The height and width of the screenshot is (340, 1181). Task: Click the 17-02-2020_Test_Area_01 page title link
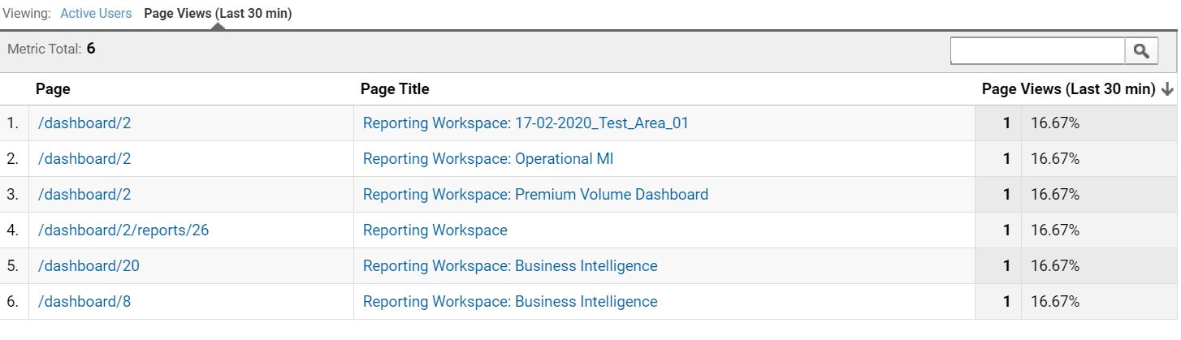(x=526, y=123)
